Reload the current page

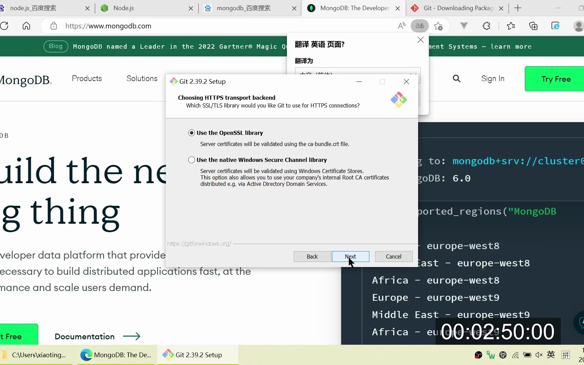tap(4, 26)
